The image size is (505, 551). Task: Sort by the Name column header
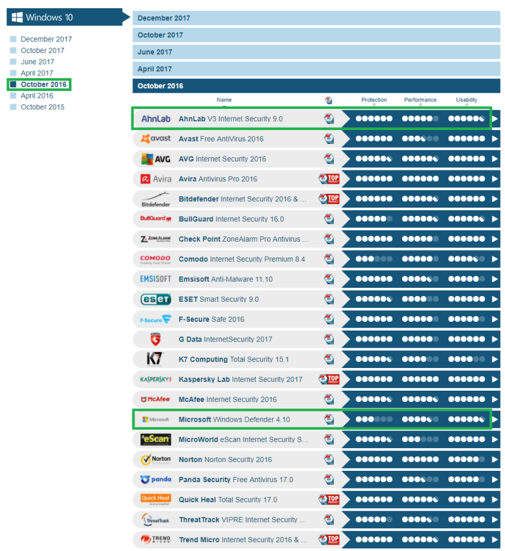click(224, 100)
